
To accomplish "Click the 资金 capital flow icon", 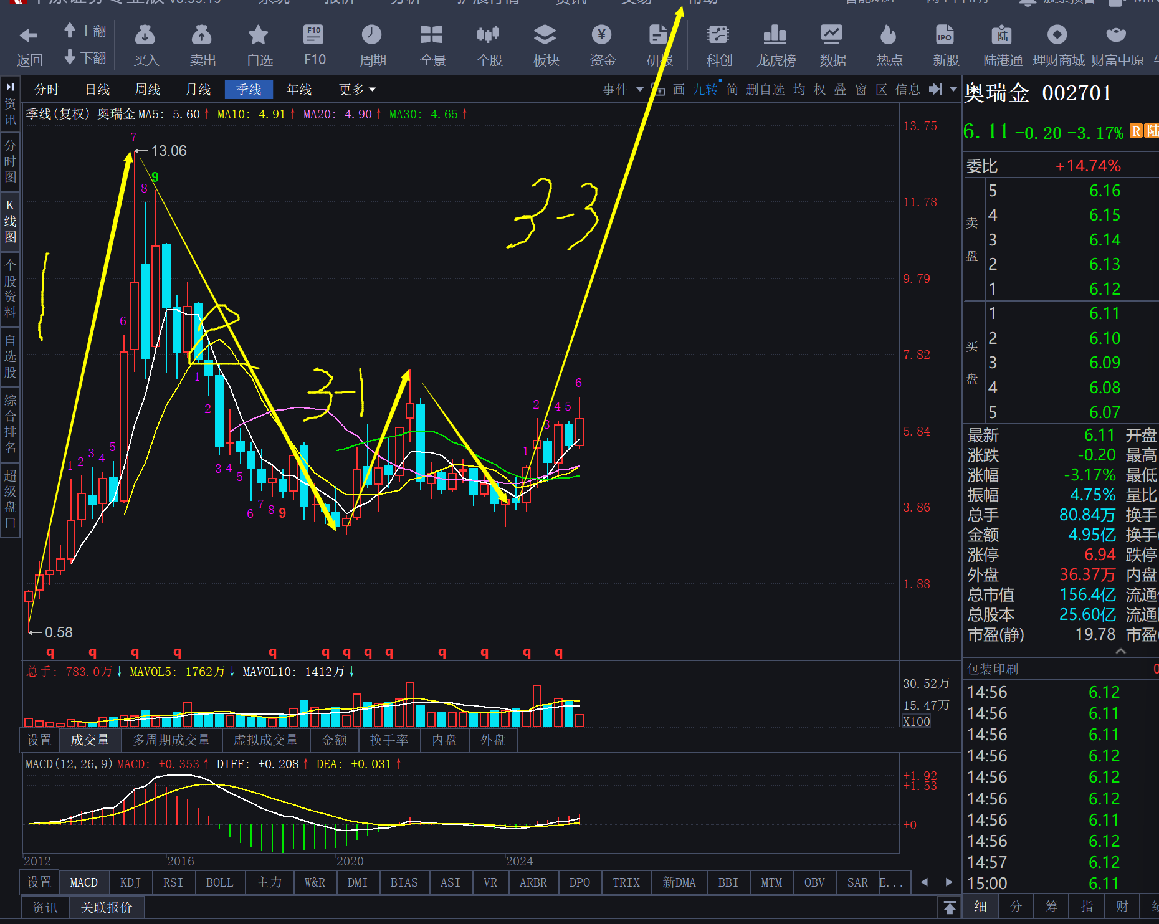I will point(602,44).
